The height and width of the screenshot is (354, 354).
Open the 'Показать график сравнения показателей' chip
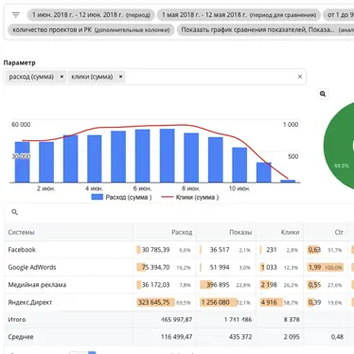tap(265, 30)
